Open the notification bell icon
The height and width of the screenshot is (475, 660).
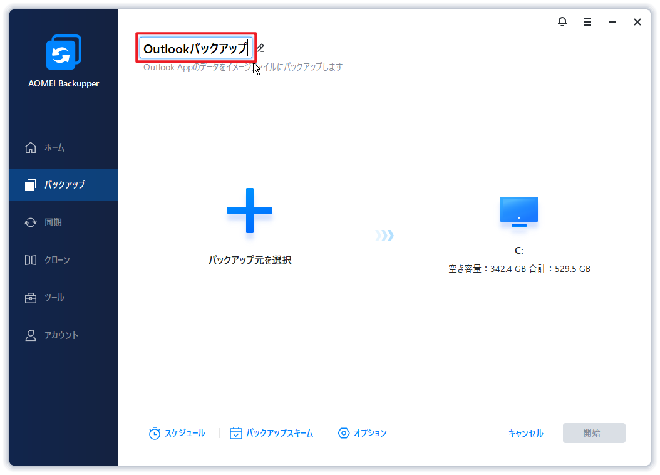(x=562, y=21)
